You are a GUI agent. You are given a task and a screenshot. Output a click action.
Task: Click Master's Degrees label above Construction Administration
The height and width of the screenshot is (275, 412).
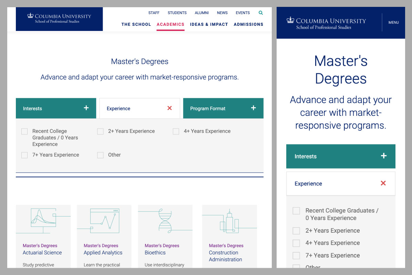click(x=226, y=246)
